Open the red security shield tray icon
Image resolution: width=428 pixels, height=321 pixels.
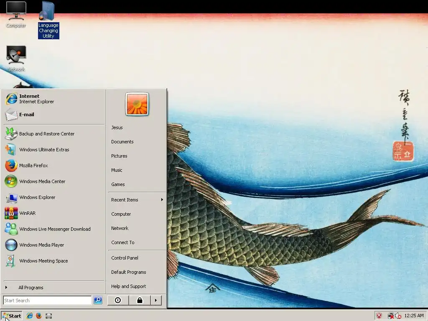pos(379,316)
